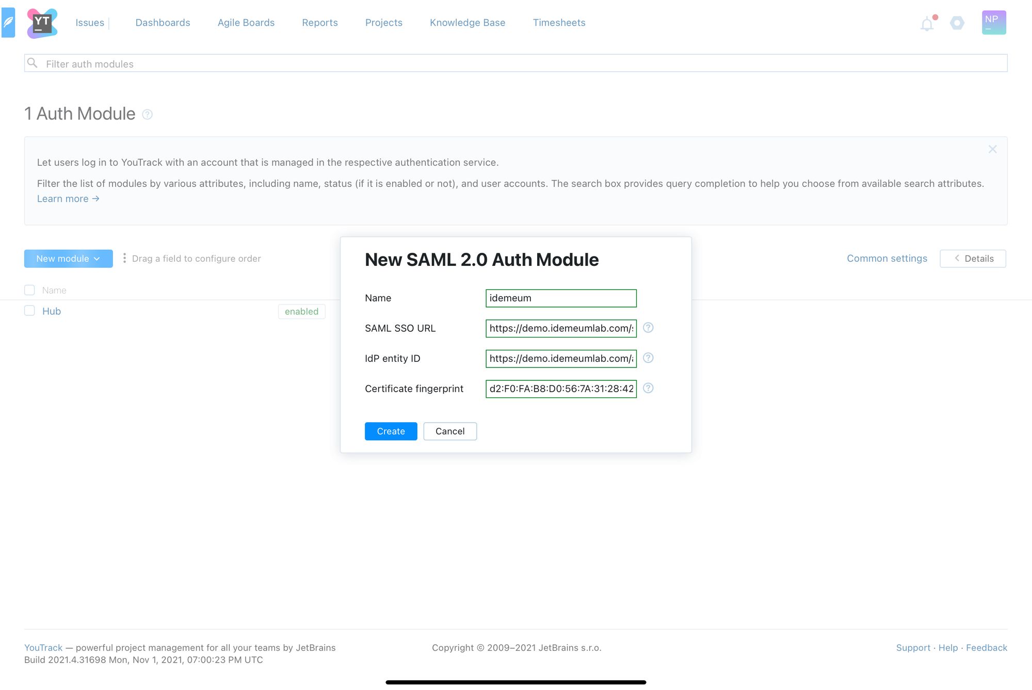Screen dimensions: 1032x690
Task: Show help for SAML SSO URL
Action: click(648, 328)
